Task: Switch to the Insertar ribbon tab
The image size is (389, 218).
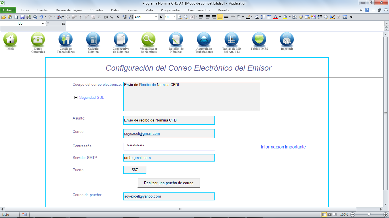Action: tap(42, 10)
